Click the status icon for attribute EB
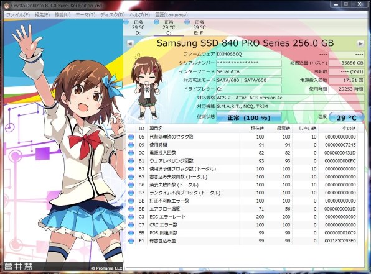 click(131, 233)
